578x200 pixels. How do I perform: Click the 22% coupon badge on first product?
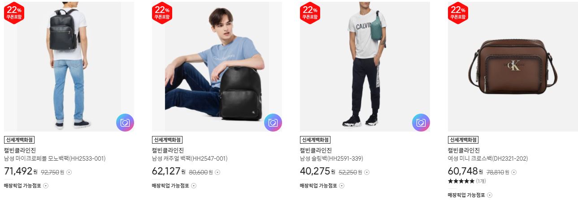tap(14, 13)
